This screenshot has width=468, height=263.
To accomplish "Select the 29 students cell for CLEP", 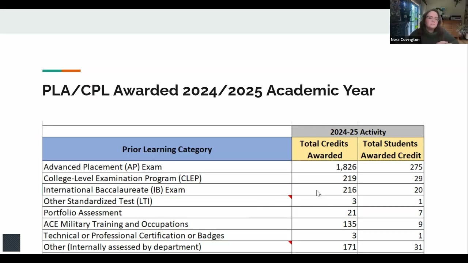I will tap(391, 178).
